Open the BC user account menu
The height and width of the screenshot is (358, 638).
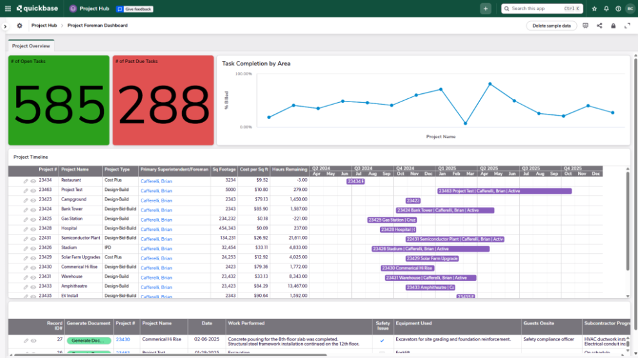click(630, 9)
